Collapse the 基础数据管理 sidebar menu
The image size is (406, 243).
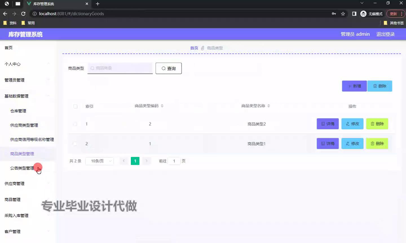pos(16,96)
